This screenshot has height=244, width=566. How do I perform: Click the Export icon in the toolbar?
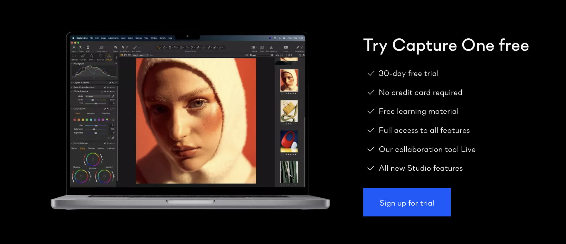tap(80, 48)
